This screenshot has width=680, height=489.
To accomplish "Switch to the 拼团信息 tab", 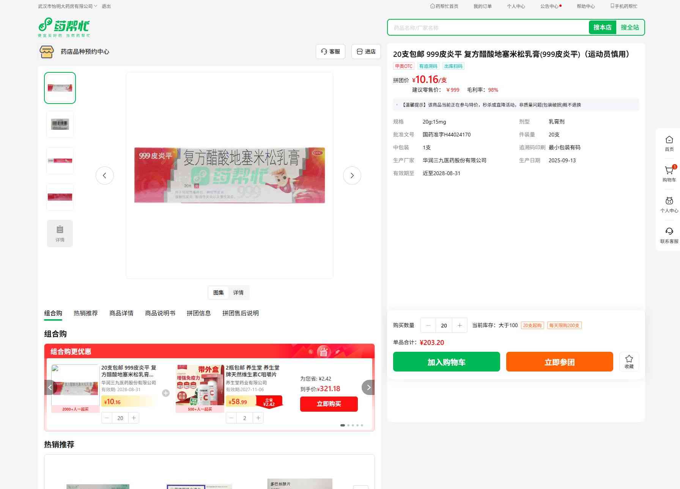I will [198, 313].
